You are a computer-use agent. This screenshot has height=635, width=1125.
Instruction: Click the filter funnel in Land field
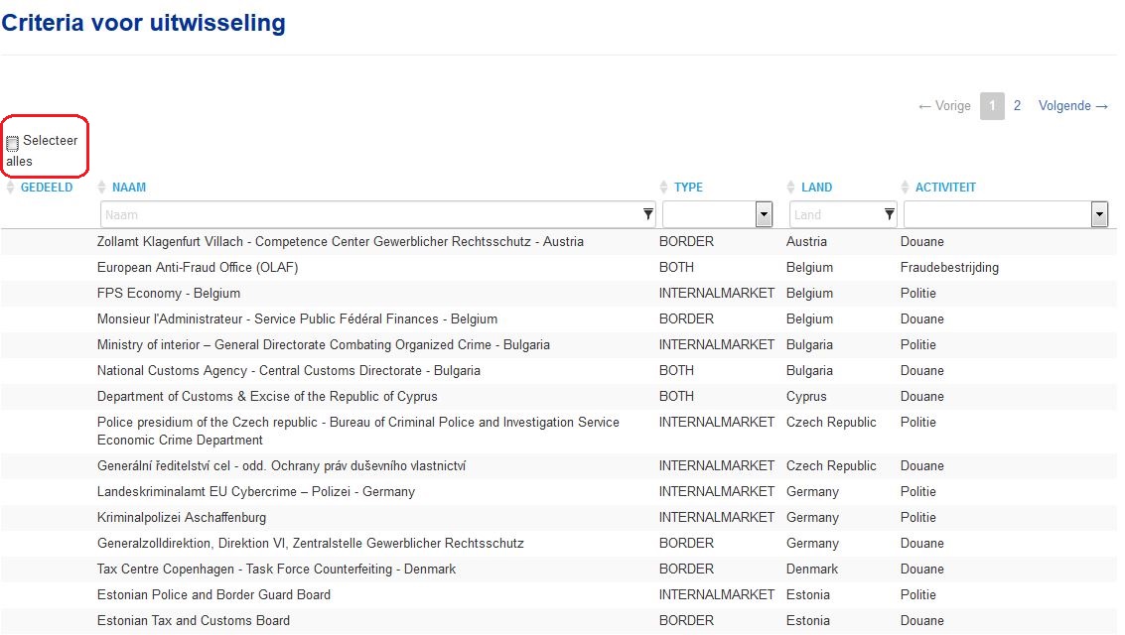[x=889, y=213]
